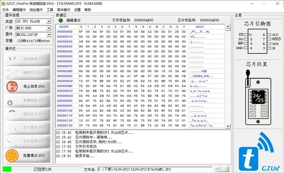Click the file checksum value 009809AB90
Screen dimensions: 284x174
pyautogui.click(x=144, y=20)
